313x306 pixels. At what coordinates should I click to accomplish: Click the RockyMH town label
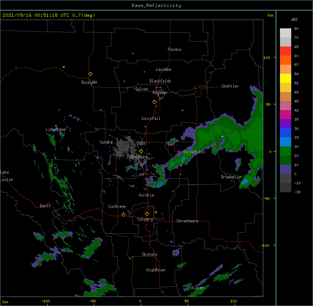tap(89, 82)
